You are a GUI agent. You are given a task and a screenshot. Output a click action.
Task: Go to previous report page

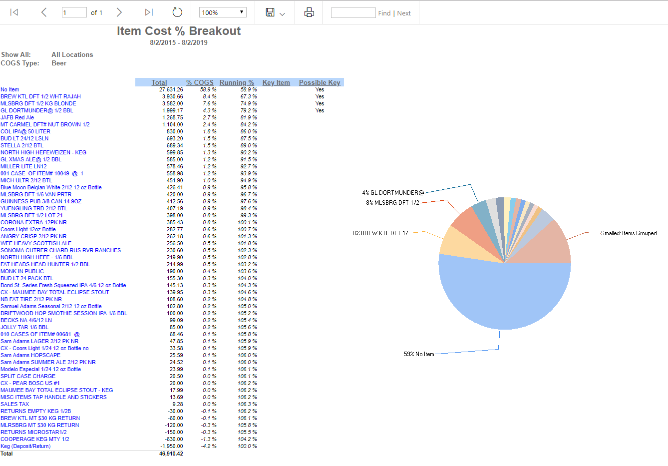(43, 12)
